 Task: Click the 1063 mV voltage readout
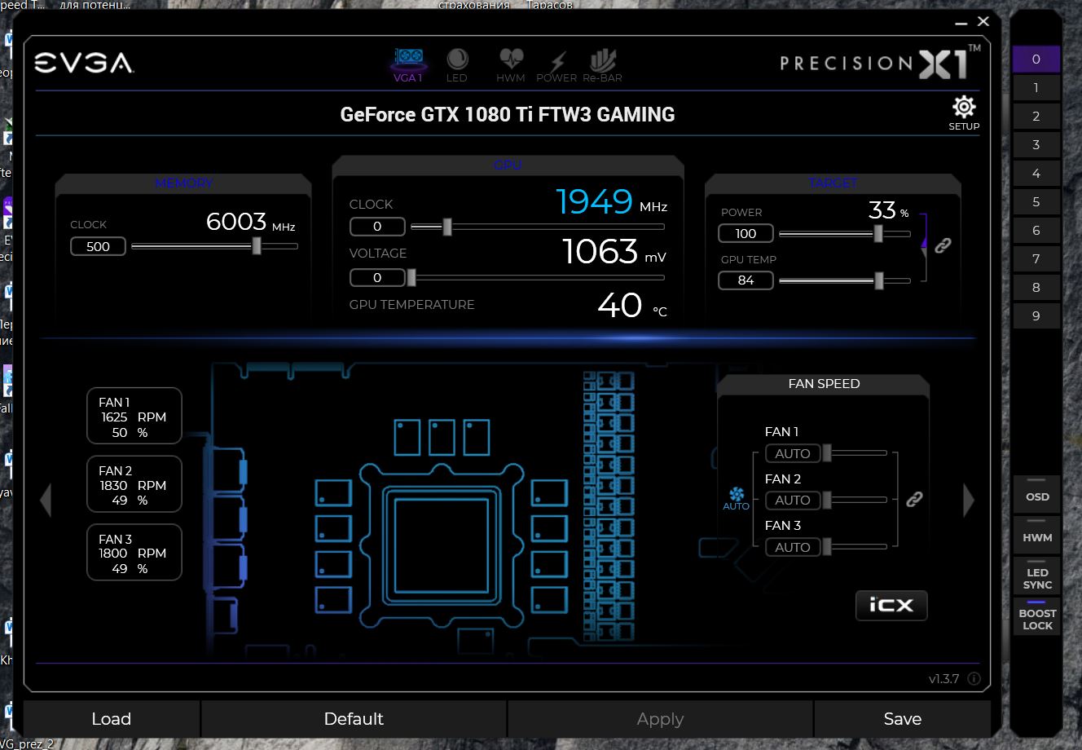[614, 251]
